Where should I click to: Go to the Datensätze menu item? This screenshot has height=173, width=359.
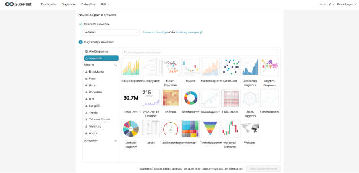[88, 4]
